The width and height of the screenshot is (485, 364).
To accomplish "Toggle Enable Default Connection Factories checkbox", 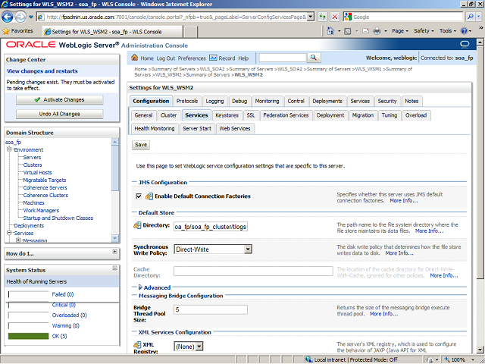I will (139, 196).
